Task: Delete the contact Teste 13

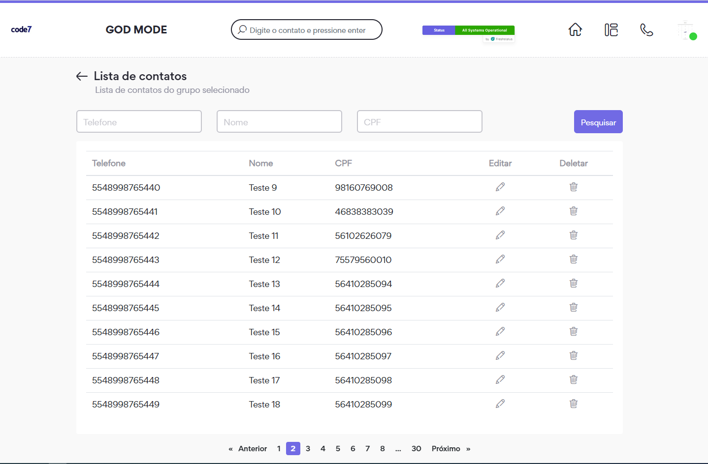Action: 574,283
